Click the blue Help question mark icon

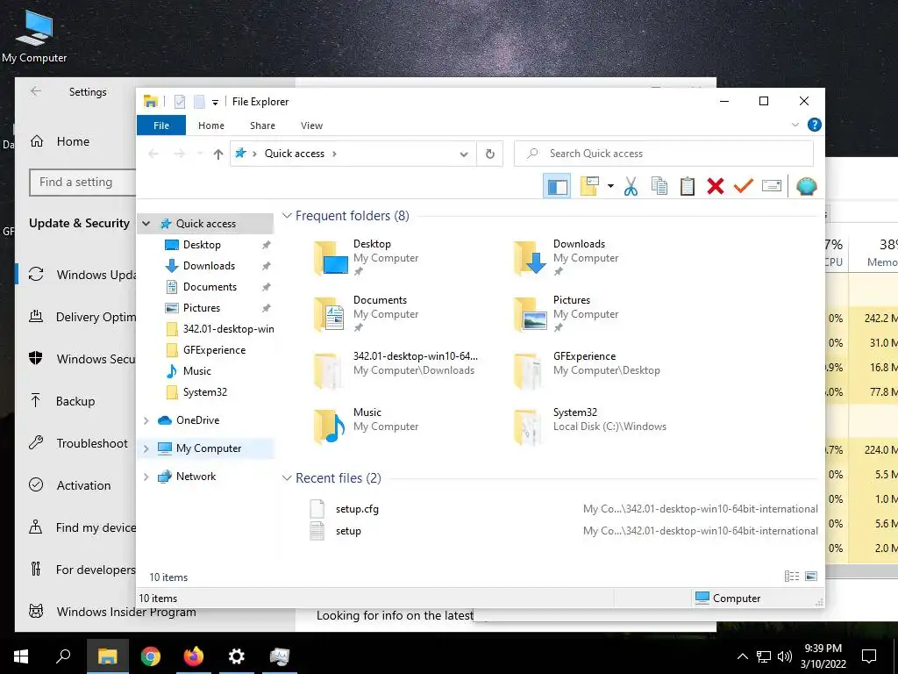pyautogui.click(x=814, y=125)
